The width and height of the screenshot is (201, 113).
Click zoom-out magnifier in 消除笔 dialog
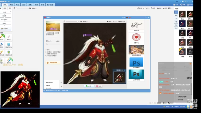[x=65, y=22]
